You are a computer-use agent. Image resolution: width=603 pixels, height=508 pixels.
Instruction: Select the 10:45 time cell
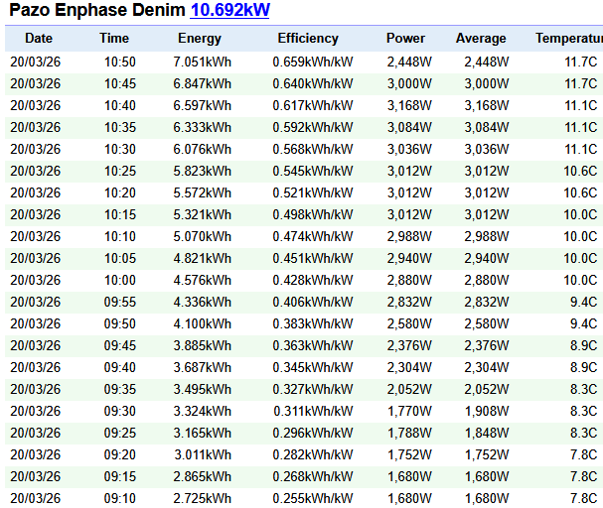(120, 83)
